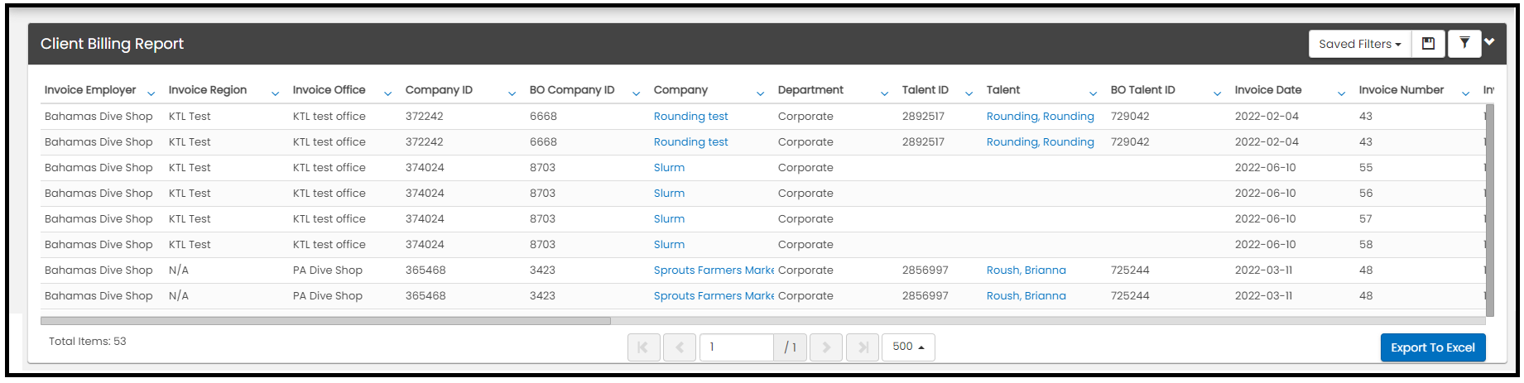The width and height of the screenshot is (1524, 383).
Task: Open Roush, Brianna talent link in last row
Action: pyautogui.click(x=1026, y=296)
